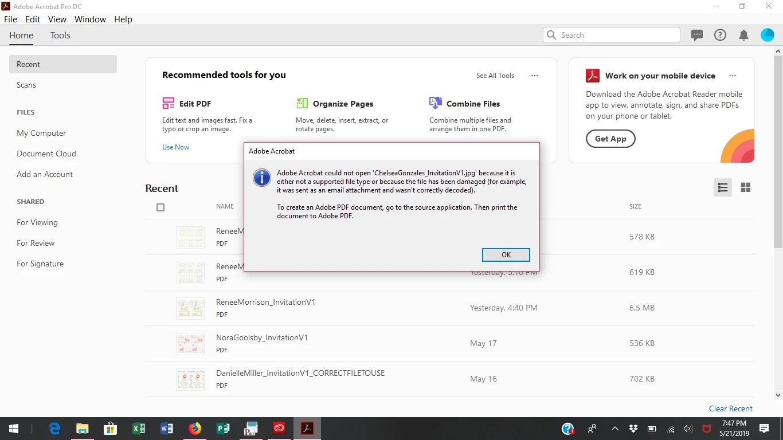Open Creative Cloud from taskbar
Image resolution: width=783 pixels, height=440 pixels.
point(279,429)
